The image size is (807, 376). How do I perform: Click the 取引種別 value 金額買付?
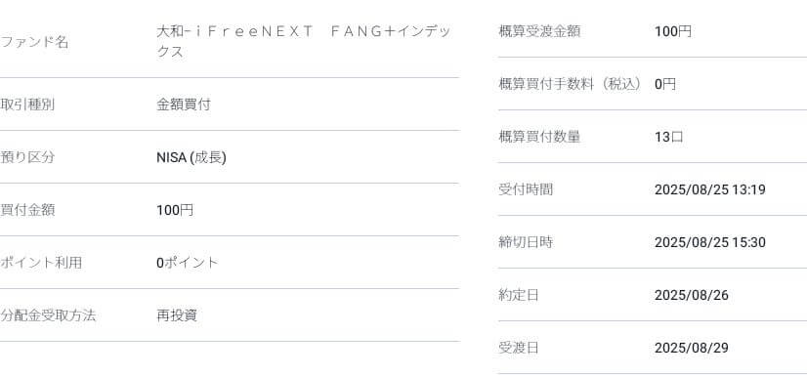point(184,104)
